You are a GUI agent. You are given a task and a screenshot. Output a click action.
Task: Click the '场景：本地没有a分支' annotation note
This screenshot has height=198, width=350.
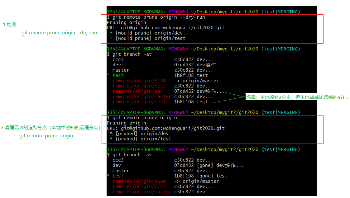pos(298,97)
